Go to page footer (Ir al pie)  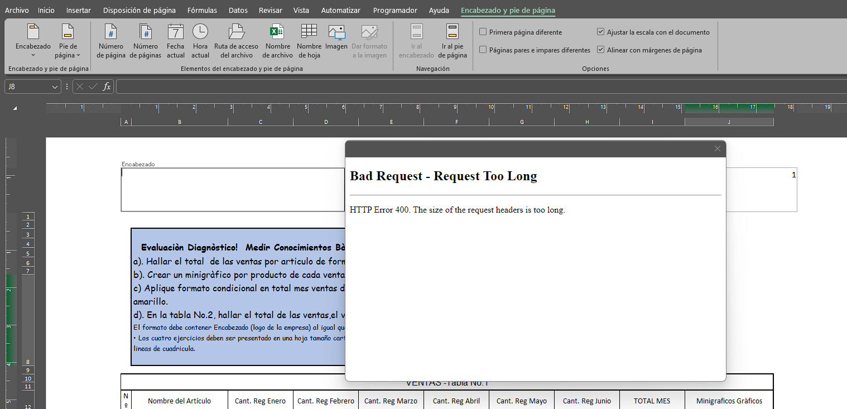click(x=452, y=41)
